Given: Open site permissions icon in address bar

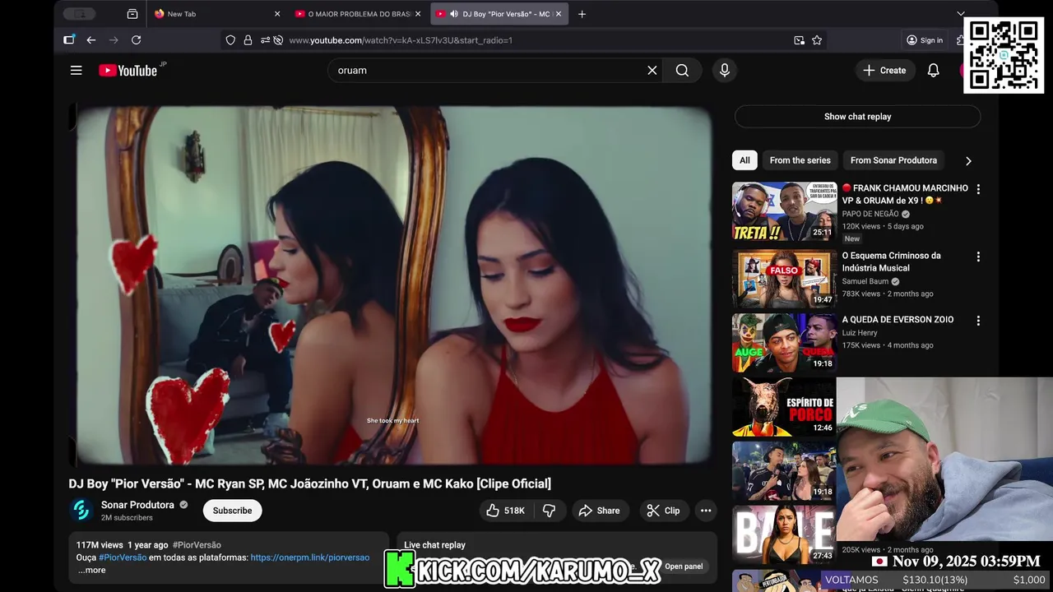Looking at the screenshot, I should pyautogui.click(x=265, y=40).
